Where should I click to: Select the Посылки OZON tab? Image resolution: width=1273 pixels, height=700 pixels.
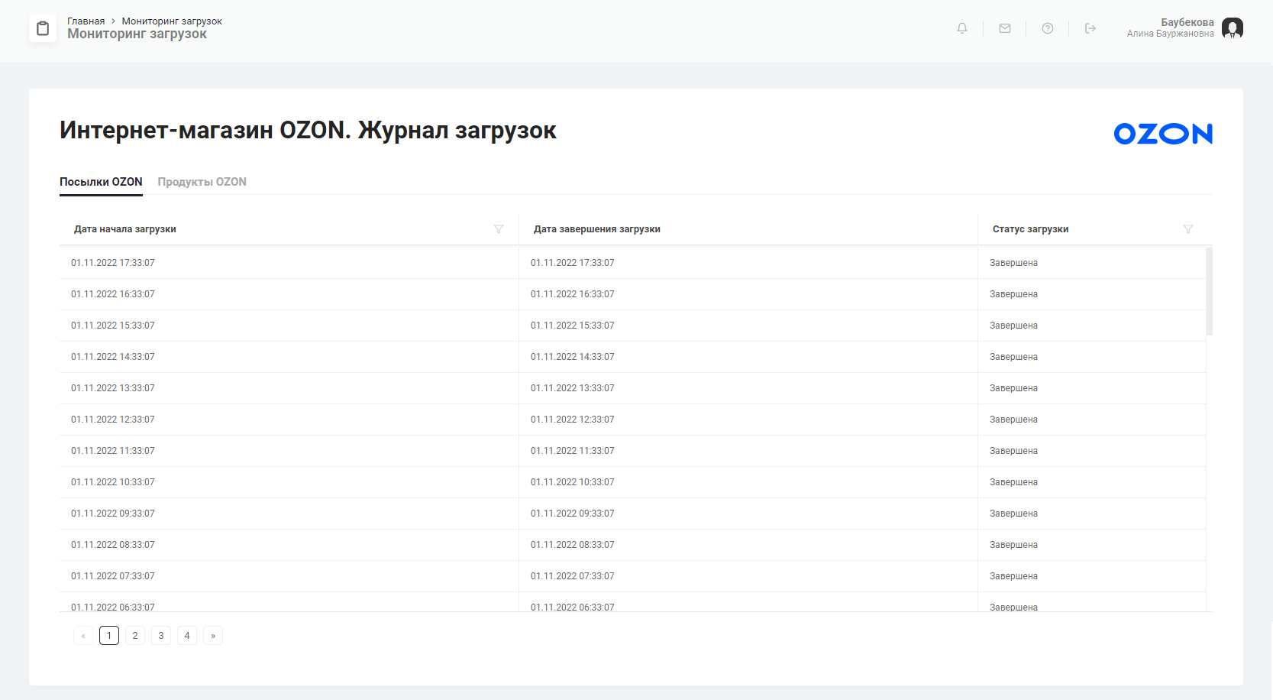[101, 182]
